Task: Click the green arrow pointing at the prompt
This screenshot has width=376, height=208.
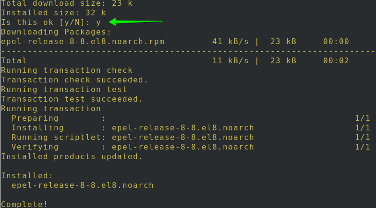Action: click(x=136, y=22)
